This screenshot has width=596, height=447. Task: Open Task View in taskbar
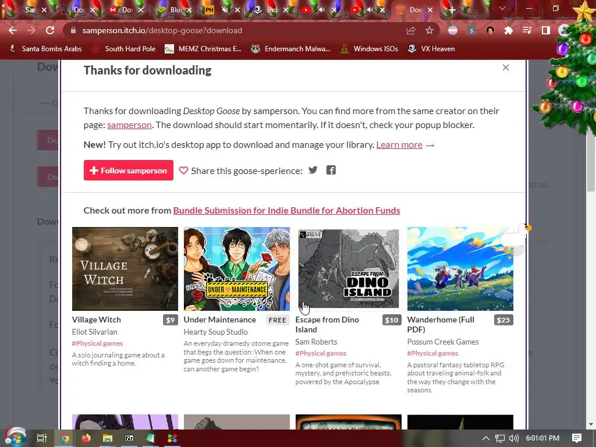click(42, 438)
